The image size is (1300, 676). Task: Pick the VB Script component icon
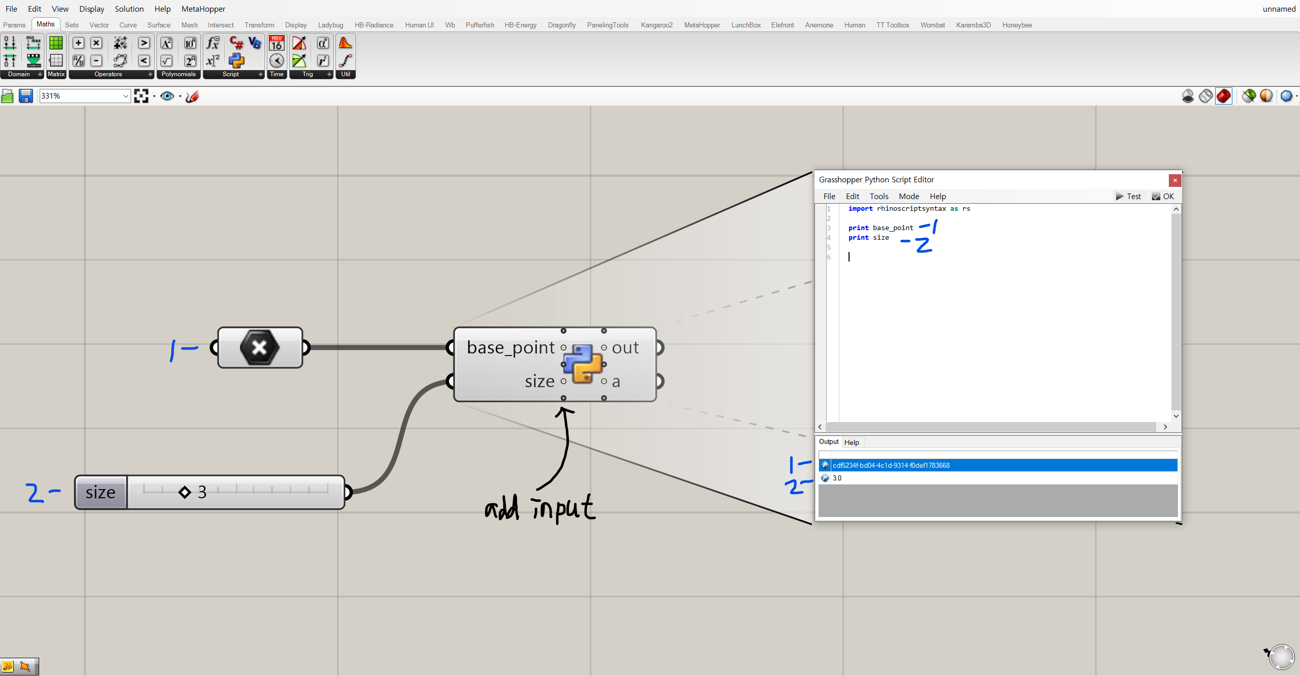pos(255,43)
